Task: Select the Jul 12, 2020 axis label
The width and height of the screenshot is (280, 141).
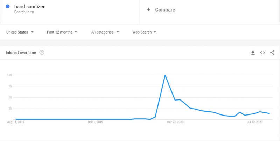Action: coord(255,122)
